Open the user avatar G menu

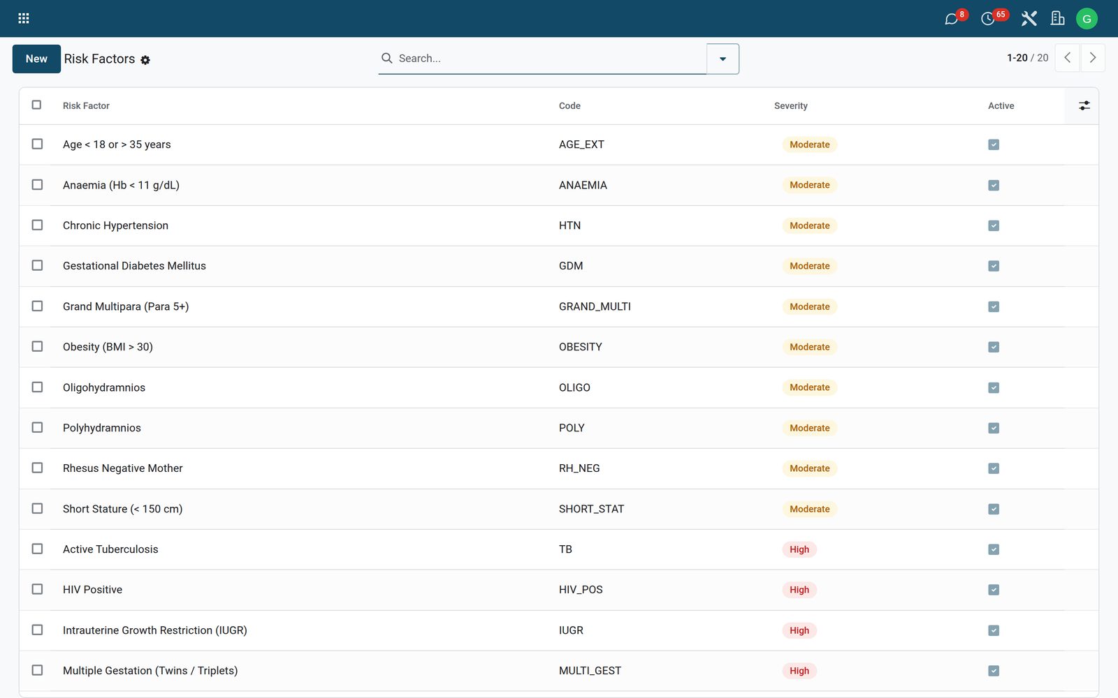pos(1087,19)
